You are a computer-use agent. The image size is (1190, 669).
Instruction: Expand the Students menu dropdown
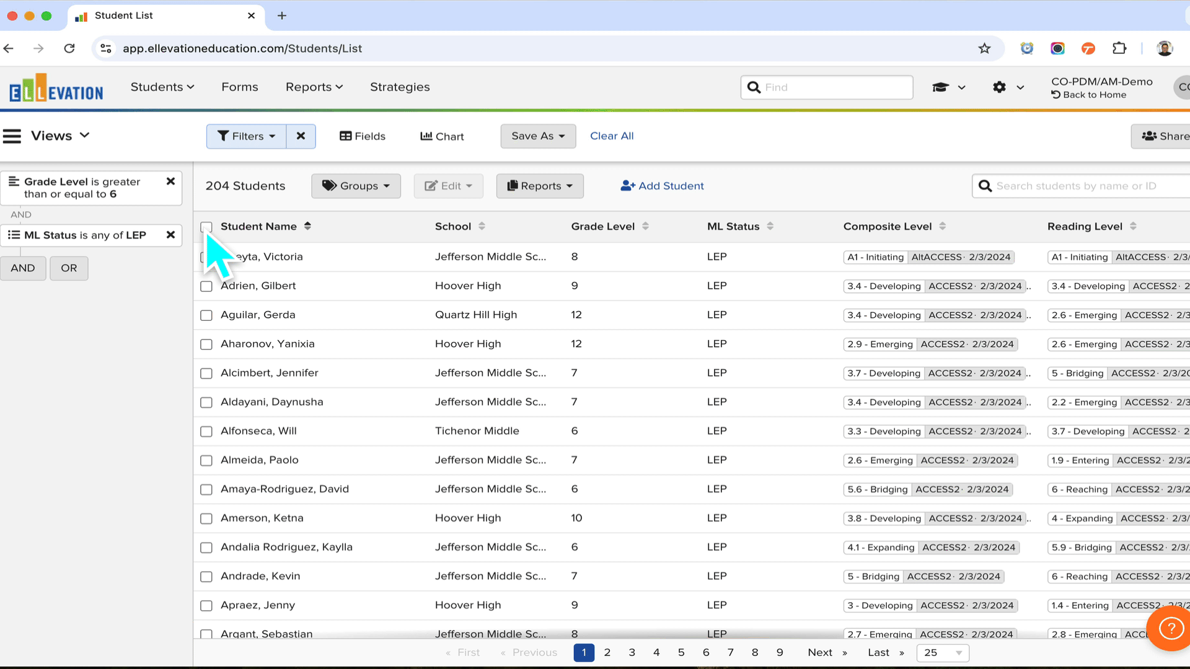(162, 87)
